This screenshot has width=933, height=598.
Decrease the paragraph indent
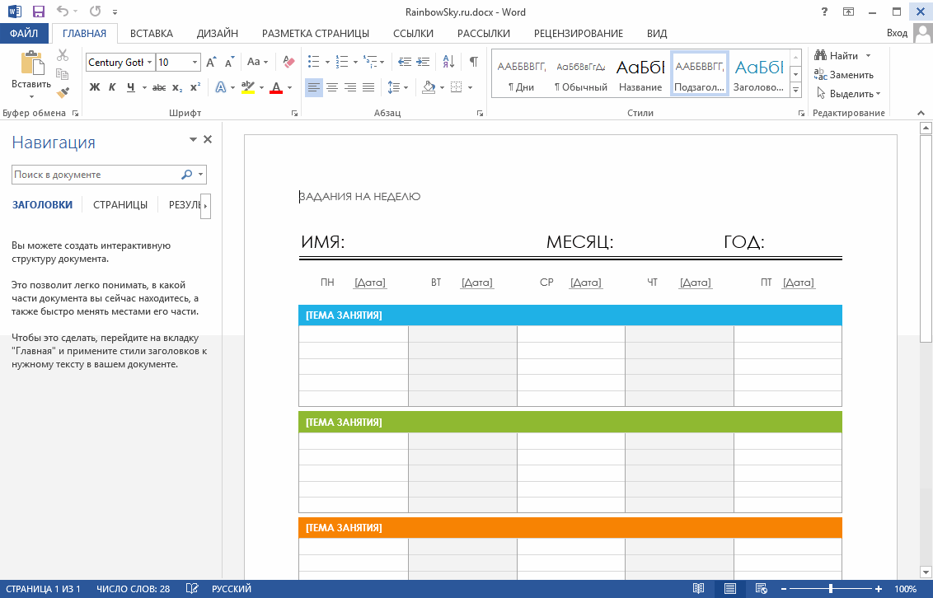(x=404, y=62)
